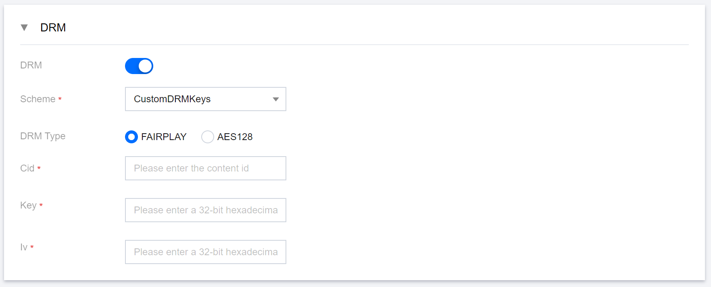Click the Scheme dropdown arrow icon
Screen dimensions: 711x287
276,99
